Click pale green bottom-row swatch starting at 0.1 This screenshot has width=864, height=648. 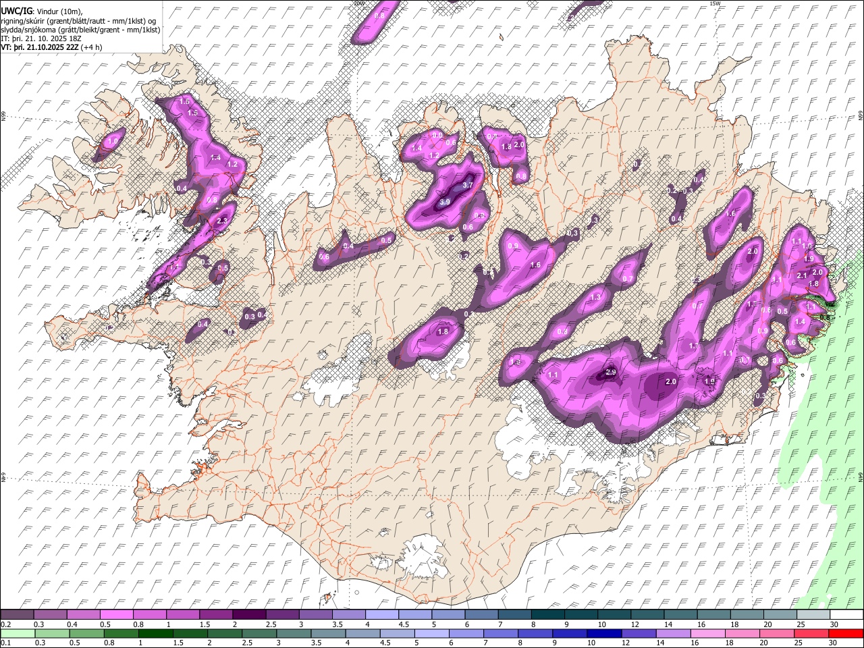(17, 633)
